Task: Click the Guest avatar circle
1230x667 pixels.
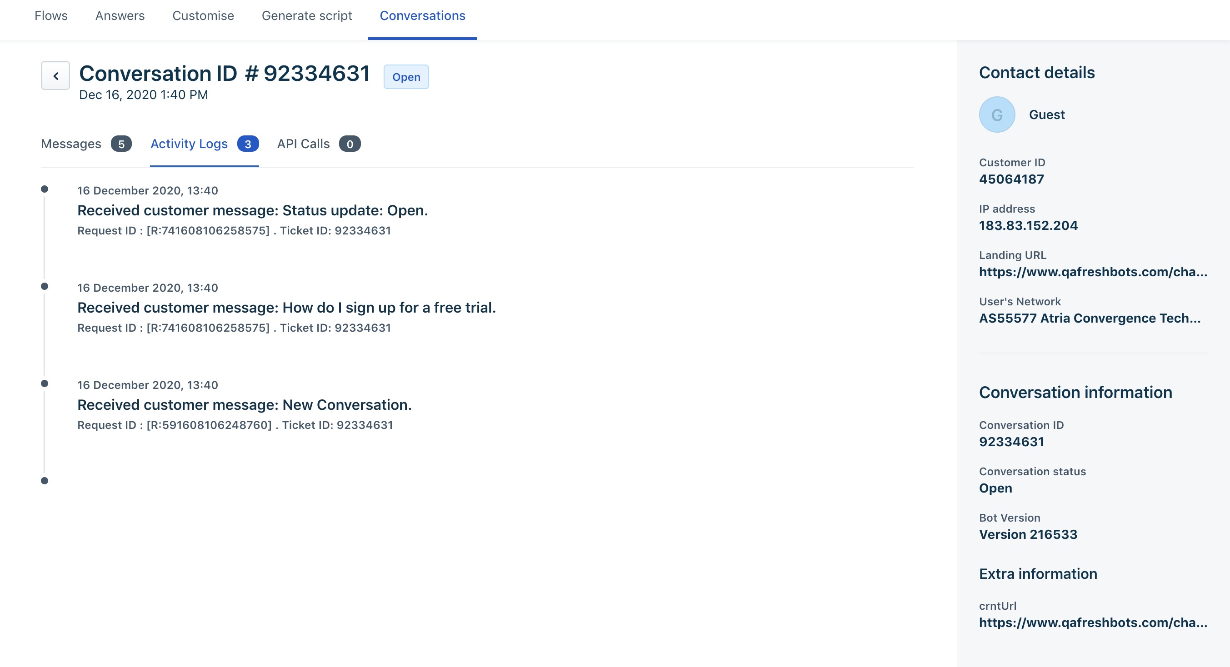Action: (997, 114)
